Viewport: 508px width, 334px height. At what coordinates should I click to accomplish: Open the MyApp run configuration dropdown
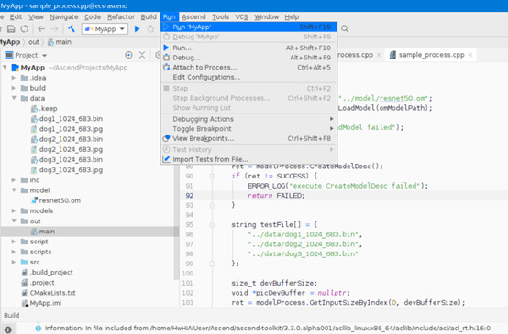click(x=105, y=29)
